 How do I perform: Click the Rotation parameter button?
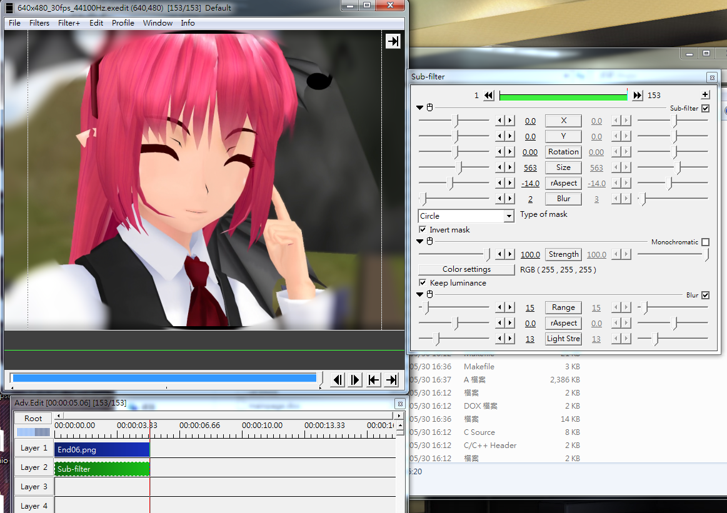pos(563,152)
